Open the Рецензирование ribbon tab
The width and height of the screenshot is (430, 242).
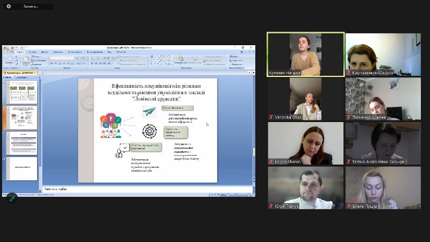95,52
